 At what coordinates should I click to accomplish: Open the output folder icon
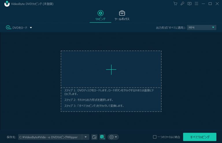point(94,137)
